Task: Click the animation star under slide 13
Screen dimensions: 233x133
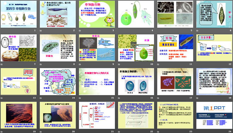Action: click(2, 98)
